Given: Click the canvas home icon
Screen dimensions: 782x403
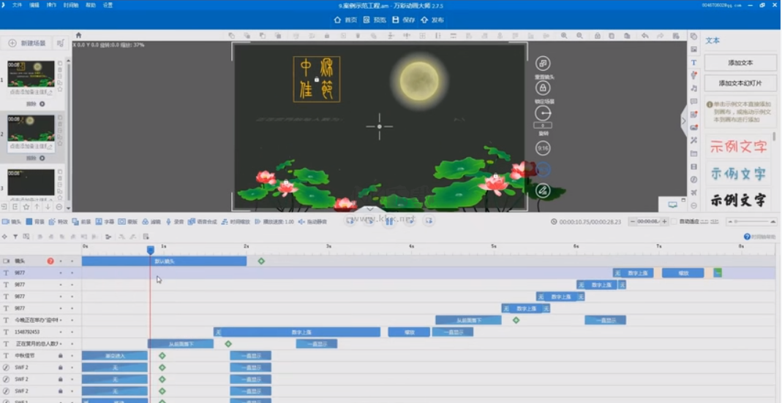Looking at the screenshot, I should tap(78, 35).
